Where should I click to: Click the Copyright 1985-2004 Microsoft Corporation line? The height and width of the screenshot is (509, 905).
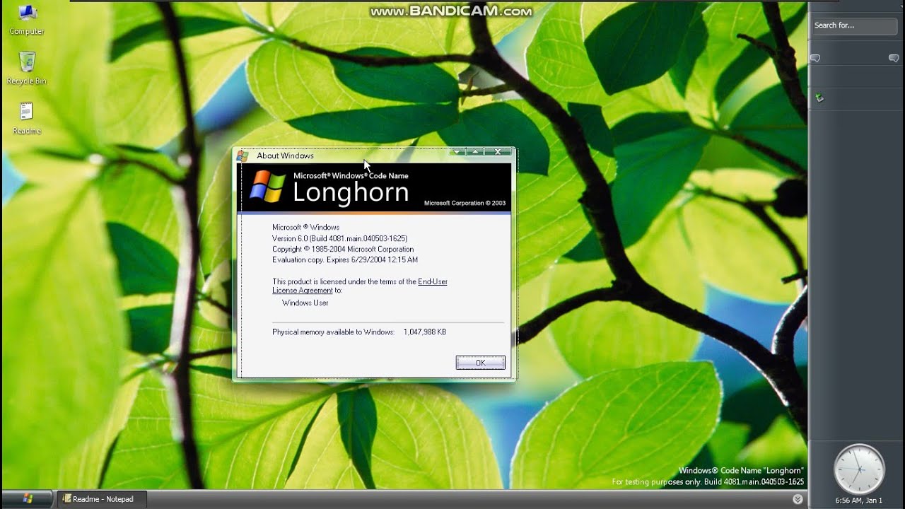pos(343,249)
